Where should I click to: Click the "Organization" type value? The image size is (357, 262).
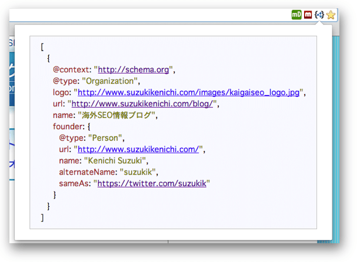[110, 81]
